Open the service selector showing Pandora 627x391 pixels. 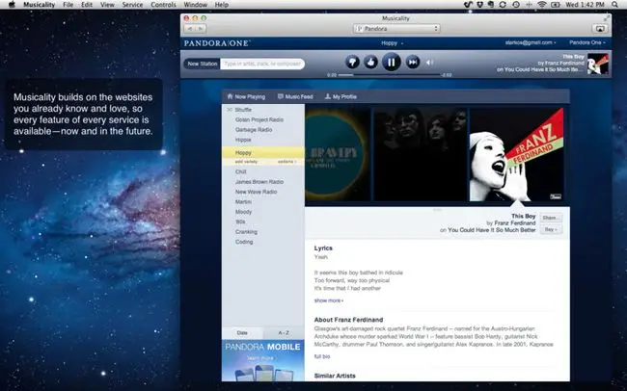[x=396, y=29]
